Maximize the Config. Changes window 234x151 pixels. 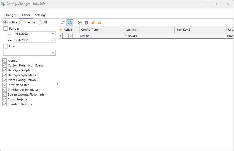[x=215, y=4]
